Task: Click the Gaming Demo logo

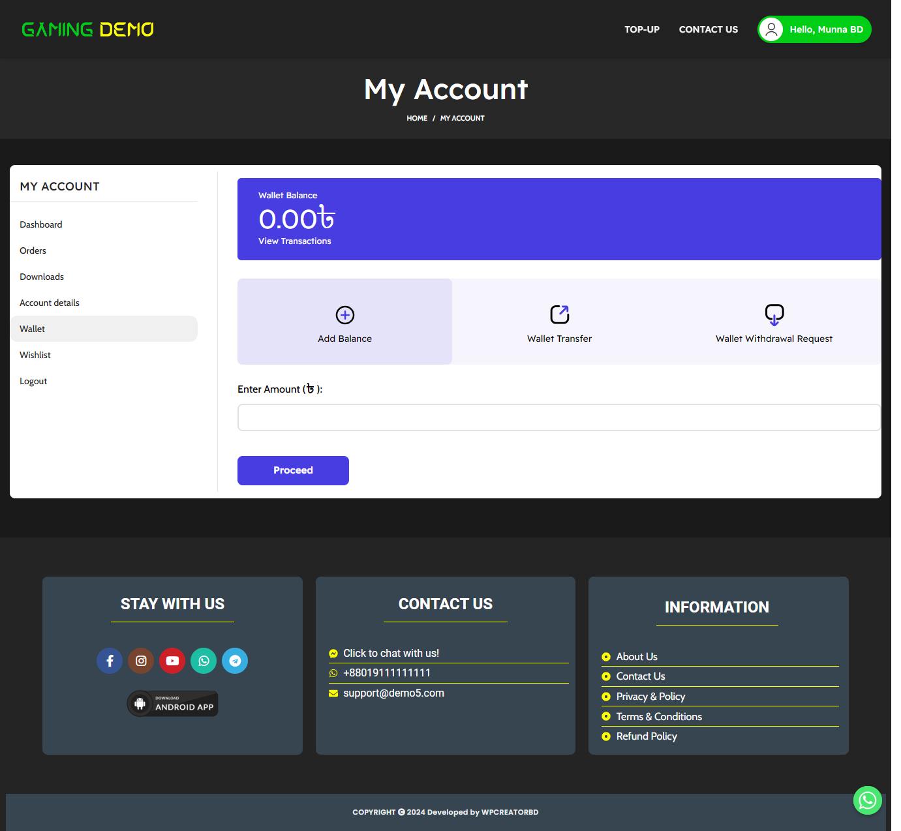Action: point(87,29)
